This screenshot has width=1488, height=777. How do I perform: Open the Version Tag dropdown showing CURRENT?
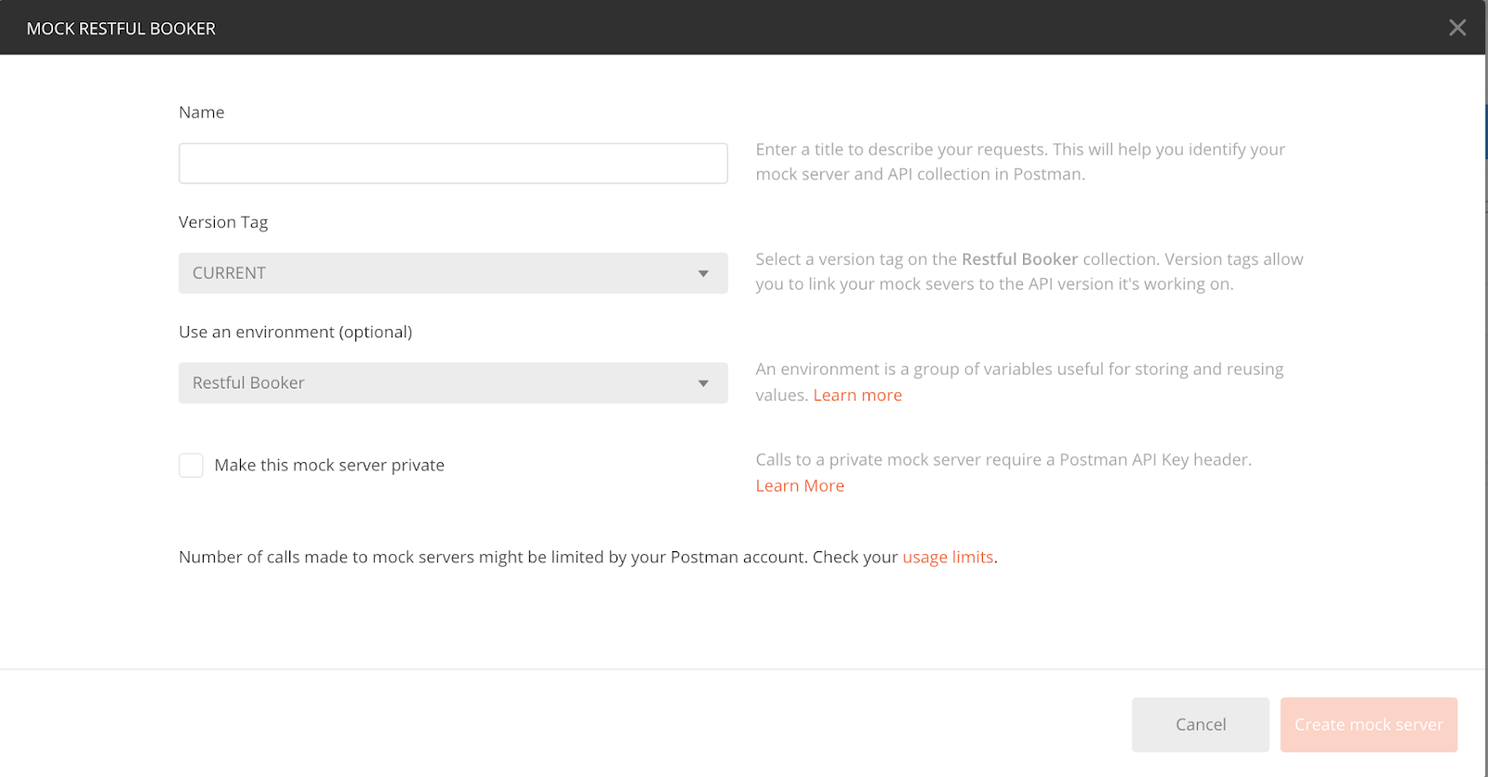pyautogui.click(x=437, y=273)
